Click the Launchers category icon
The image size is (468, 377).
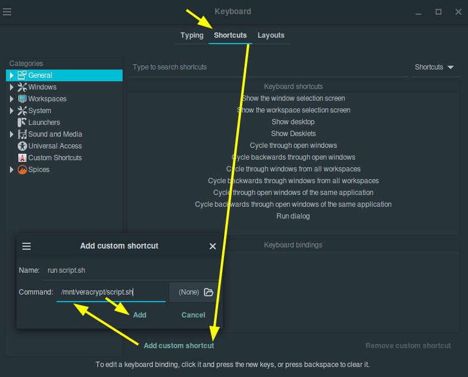point(22,123)
